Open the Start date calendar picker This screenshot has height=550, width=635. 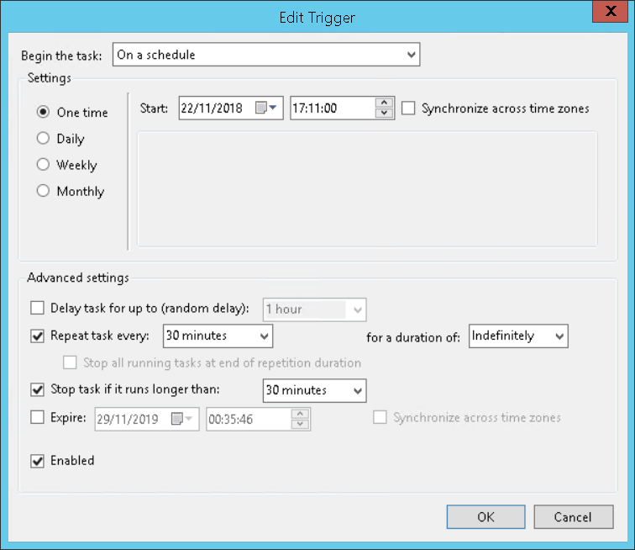pyautogui.click(x=265, y=108)
